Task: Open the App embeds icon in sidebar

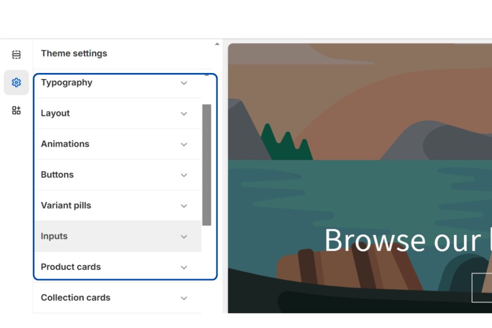Action: click(16, 110)
